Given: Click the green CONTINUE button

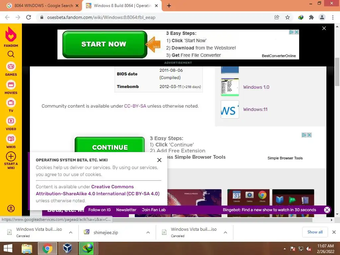Looking at the screenshot, I should [110, 145].
